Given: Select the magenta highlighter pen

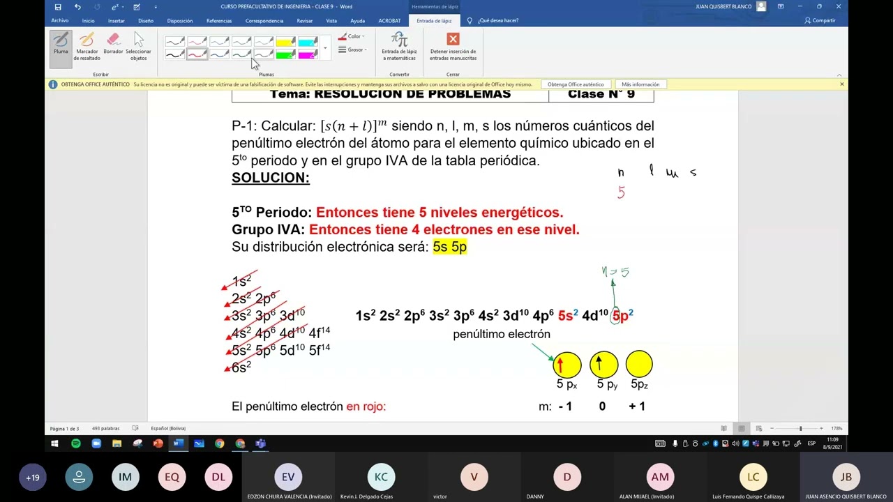Looking at the screenshot, I should point(308,54).
